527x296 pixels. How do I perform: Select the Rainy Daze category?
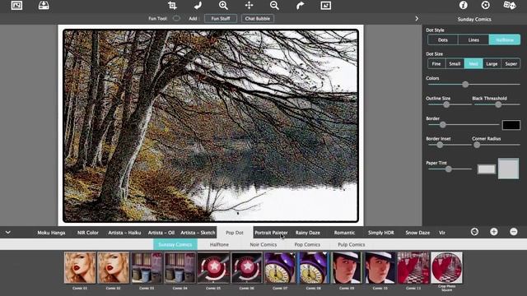click(x=307, y=233)
